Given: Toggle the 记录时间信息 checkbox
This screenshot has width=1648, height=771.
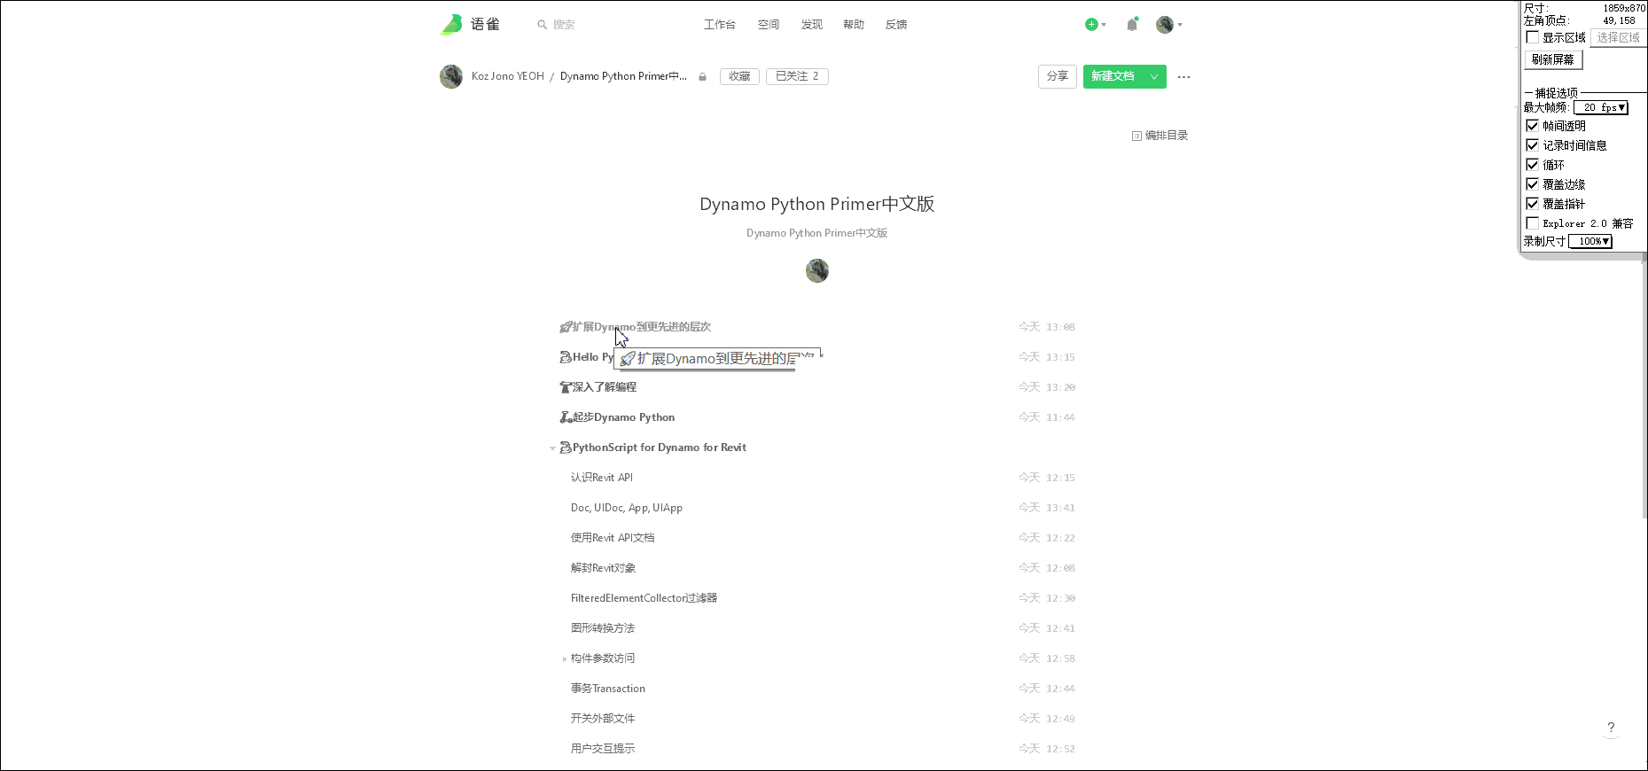Looking at the screenshot, I should pos(1532,145).
